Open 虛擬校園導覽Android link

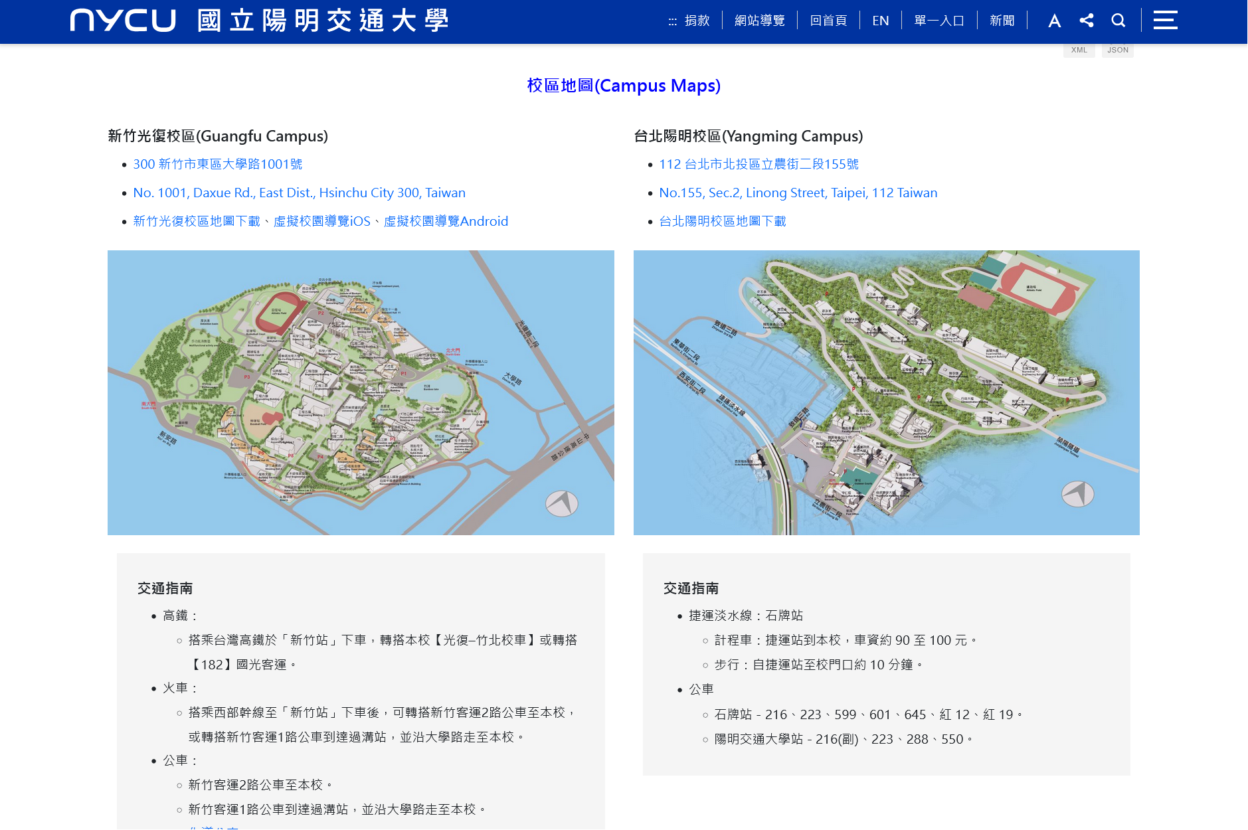446,221
